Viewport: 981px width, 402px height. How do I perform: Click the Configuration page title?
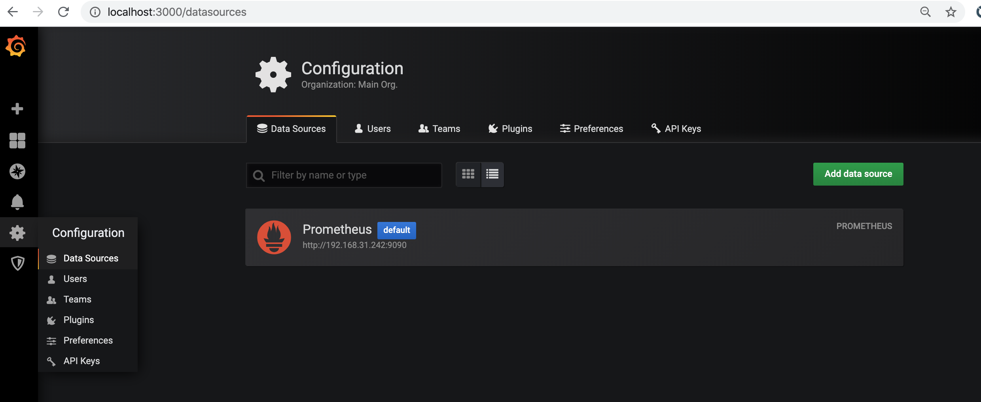coord(352,68)
